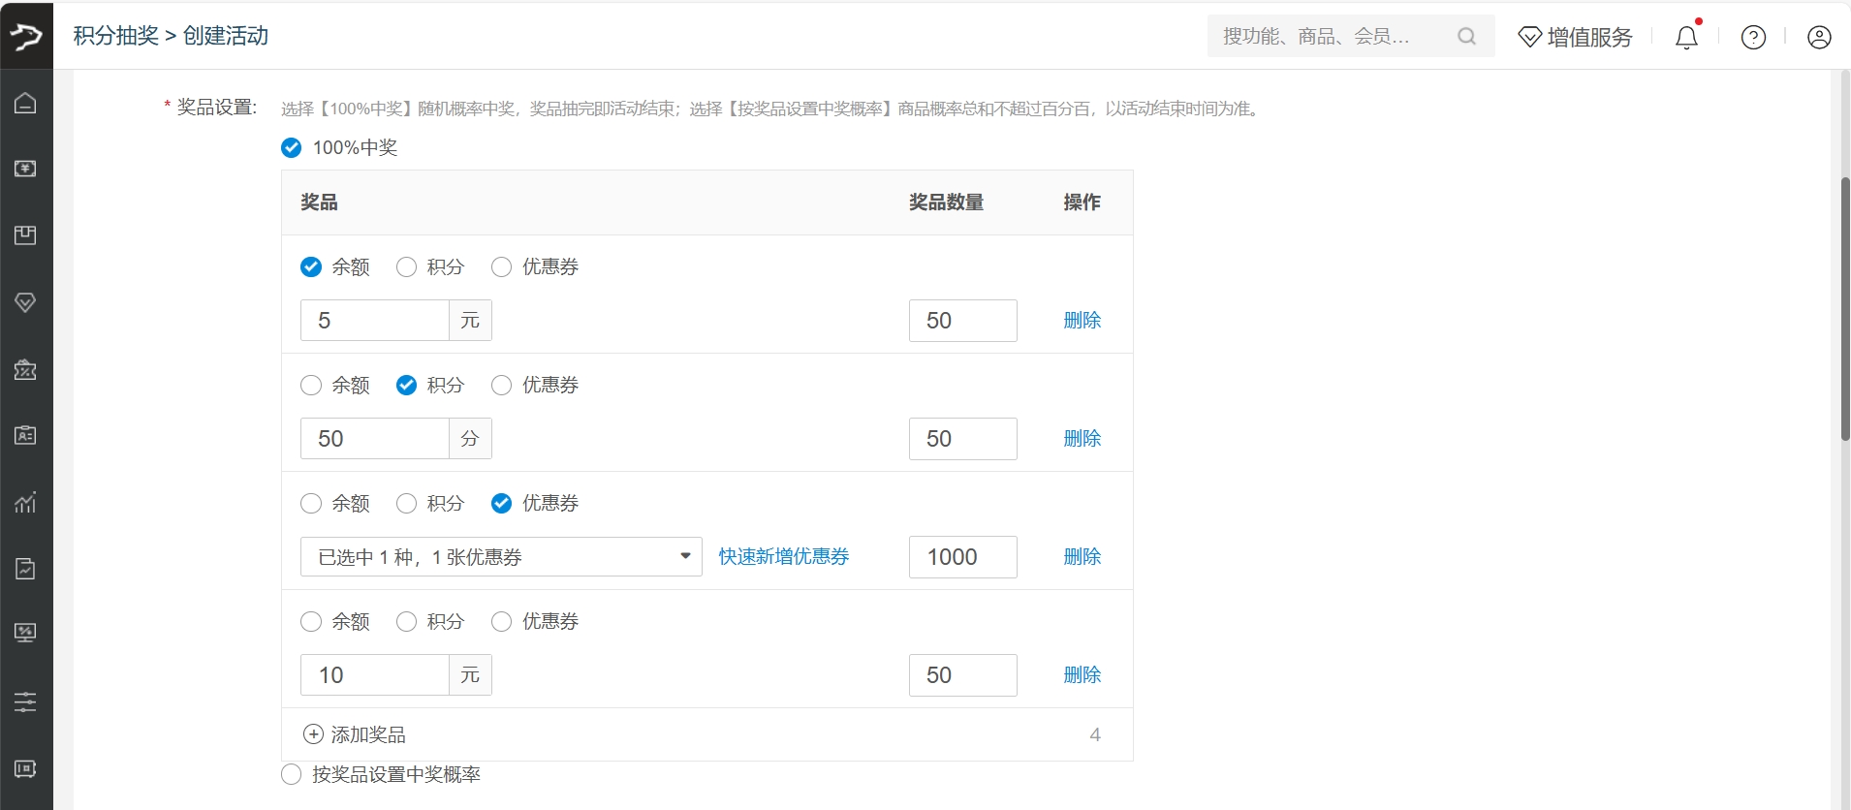Open 增值服务 in the top bar

coord(1575,37)
